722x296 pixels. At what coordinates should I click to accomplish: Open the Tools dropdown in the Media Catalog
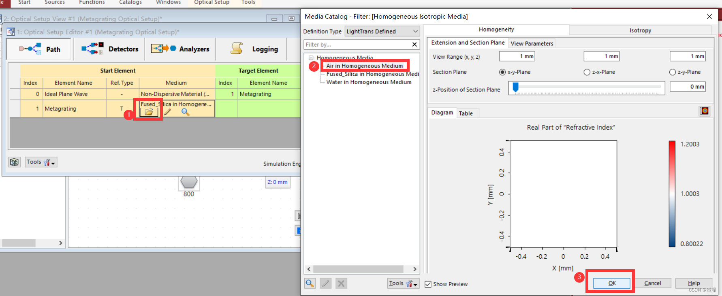click(403, 283)
